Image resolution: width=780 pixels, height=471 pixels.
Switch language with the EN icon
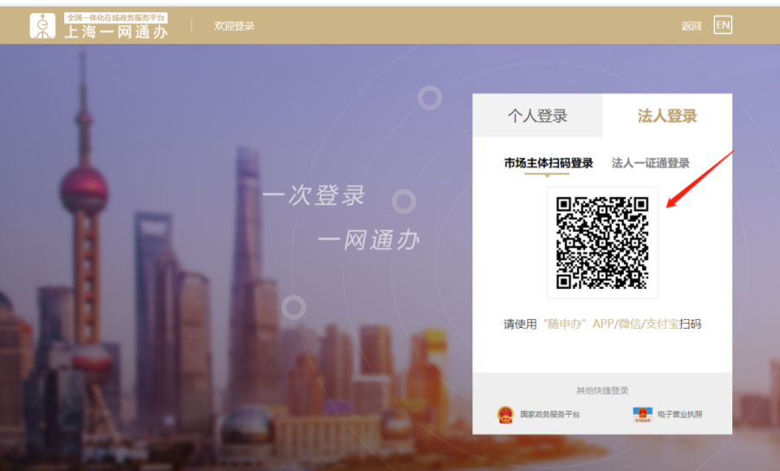(x=723, y=25)
